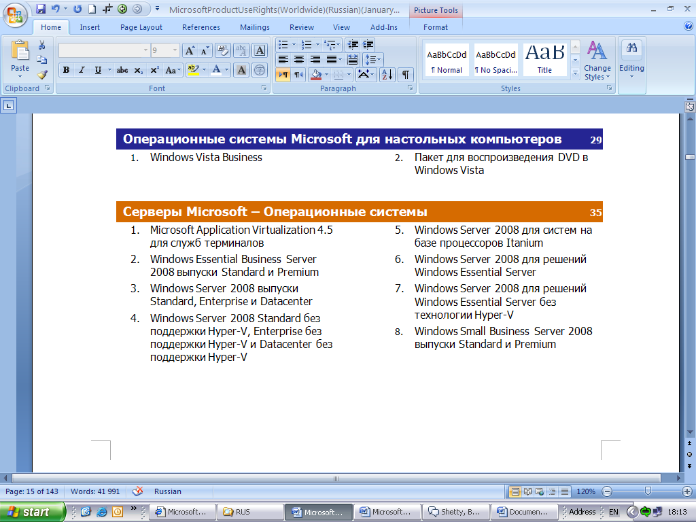The height and width of the screenshot is (522, 696).
Task: Open the Picture Tools Format tab
Action: (x=436, y=27)
